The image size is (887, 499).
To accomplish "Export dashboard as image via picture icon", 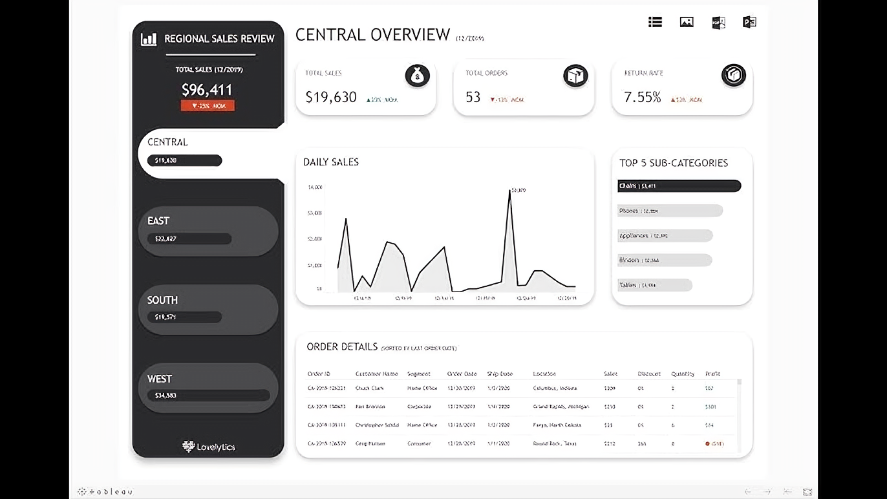I will coord(687,22).
